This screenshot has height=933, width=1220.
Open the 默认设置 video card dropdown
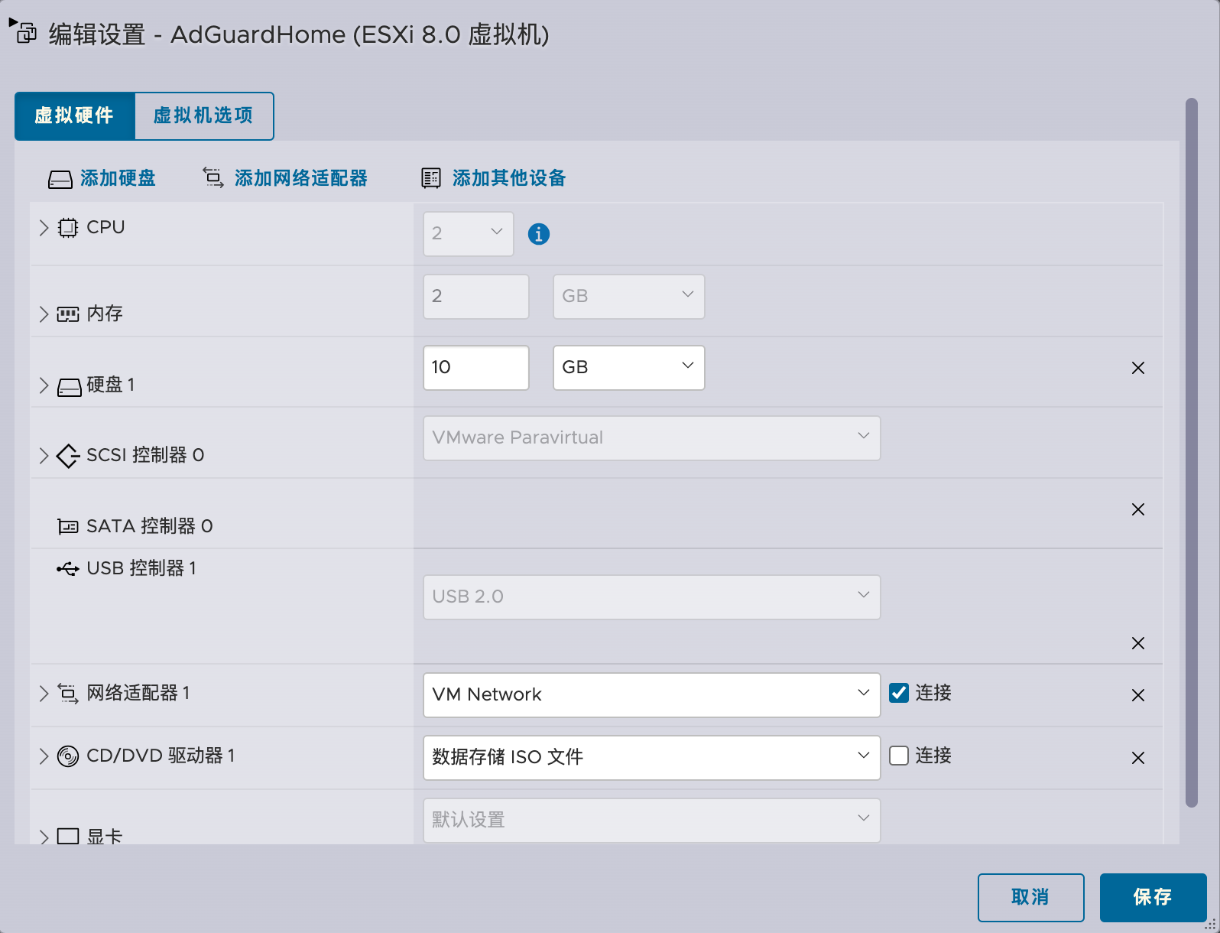652,821
